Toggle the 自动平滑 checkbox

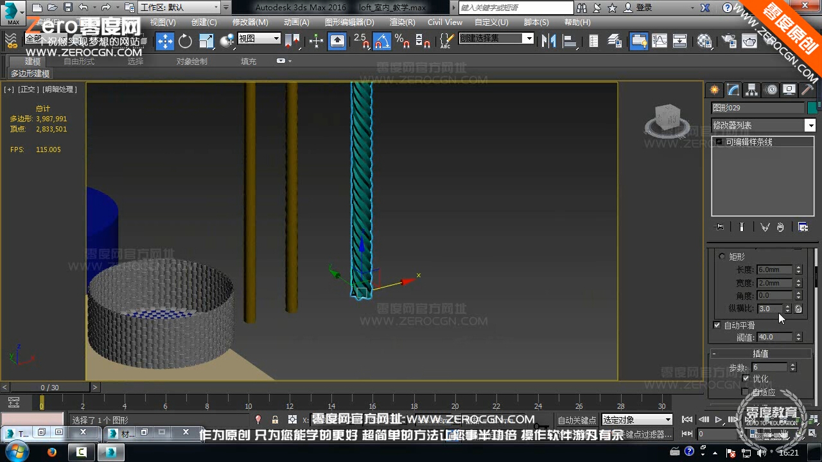pyautogui.click(x=717, y=325)
